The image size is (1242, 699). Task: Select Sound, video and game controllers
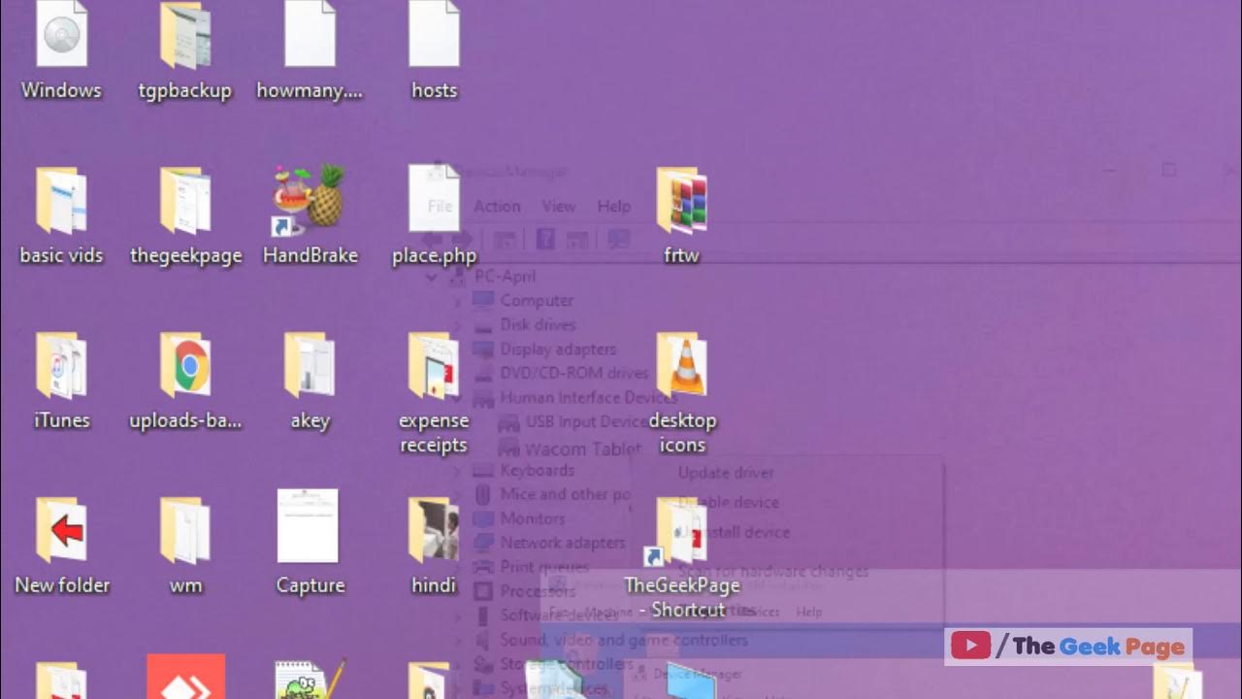623,640
